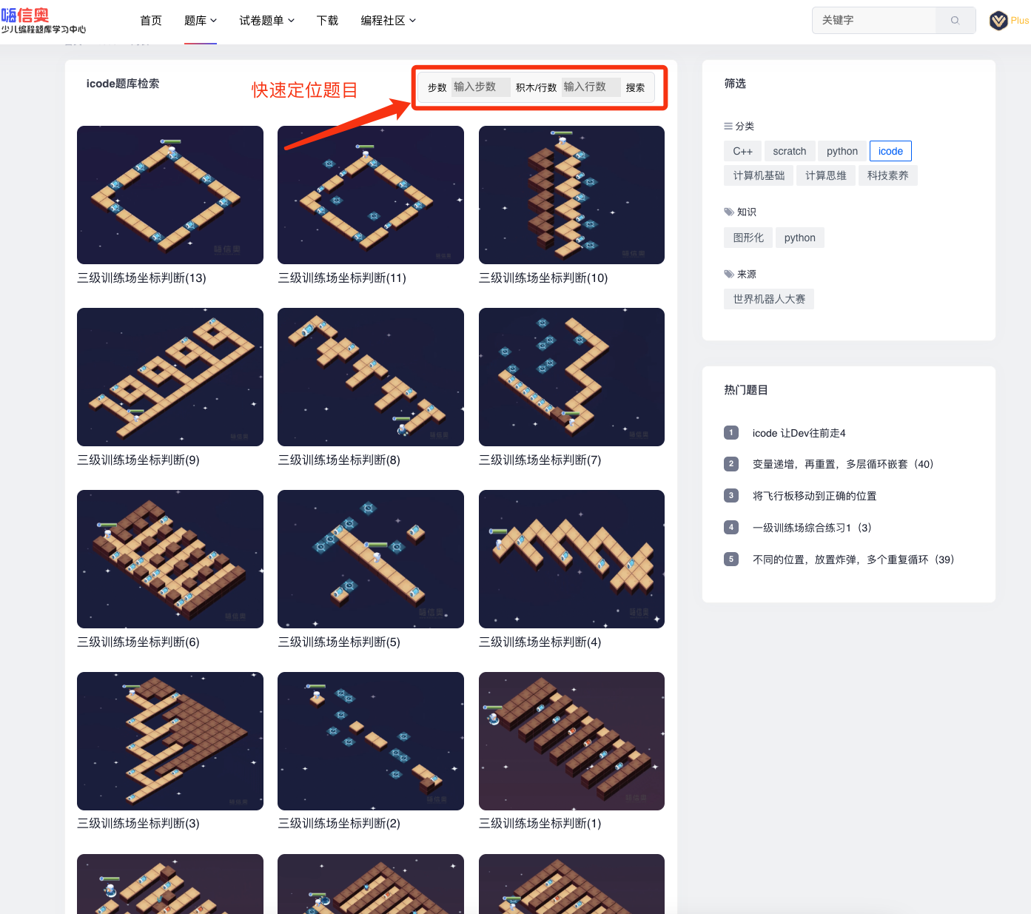The image size is (1031, 914).
Task: Click title text 三级训练场坐标判断(11)
Action: click(x=342, y=278)
